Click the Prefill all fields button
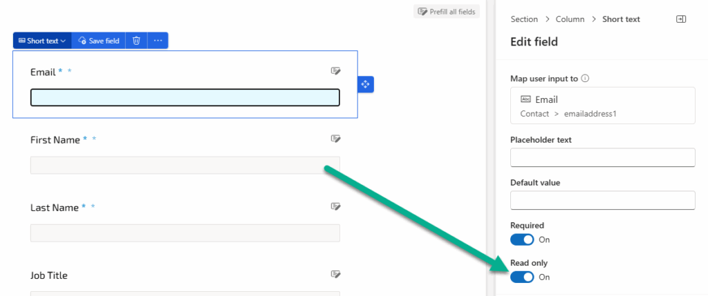The width and height of the screenshot is (708, 296). (446, 12)
